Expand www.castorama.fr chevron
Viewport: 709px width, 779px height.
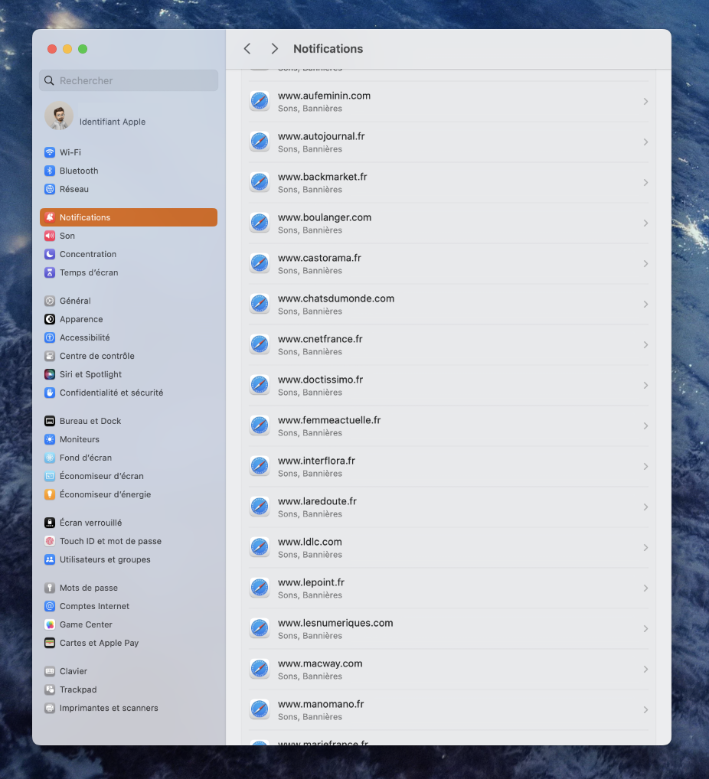point(645,264)
